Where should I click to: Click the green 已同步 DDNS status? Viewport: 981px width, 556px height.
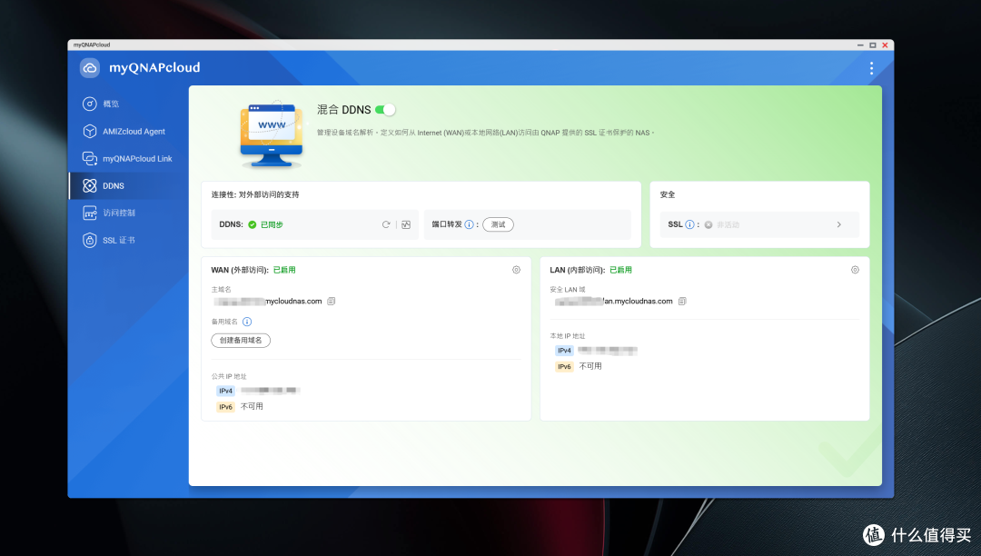[x=272, y=224]
